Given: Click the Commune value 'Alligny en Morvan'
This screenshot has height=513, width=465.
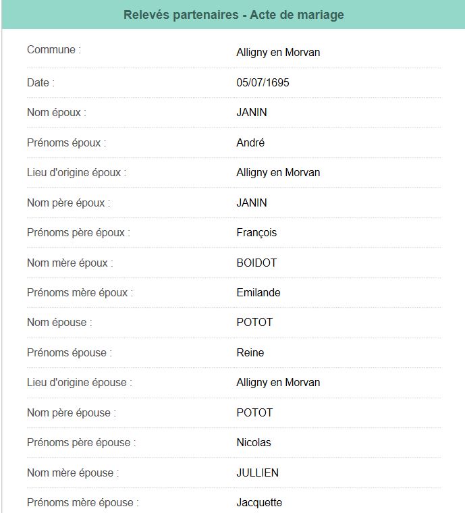Looking at the screenshot, I should tap(278, 53).
